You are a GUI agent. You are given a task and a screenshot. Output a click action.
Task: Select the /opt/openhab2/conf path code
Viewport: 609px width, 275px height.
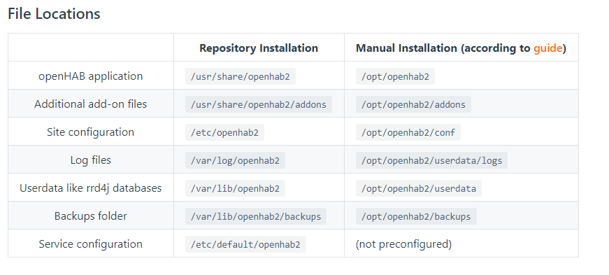coord(408,132)
